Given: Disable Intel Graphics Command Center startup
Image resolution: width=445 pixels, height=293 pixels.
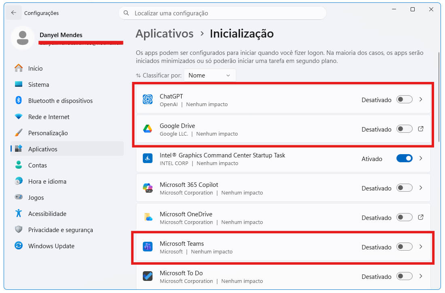Looking at the screenshot, I should pyautogui.click(x=405, y=158).
